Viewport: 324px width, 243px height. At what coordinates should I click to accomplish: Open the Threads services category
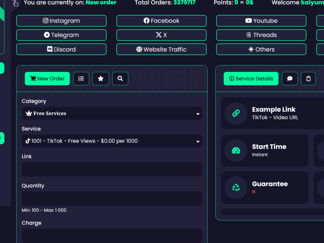tap(261, 35)
